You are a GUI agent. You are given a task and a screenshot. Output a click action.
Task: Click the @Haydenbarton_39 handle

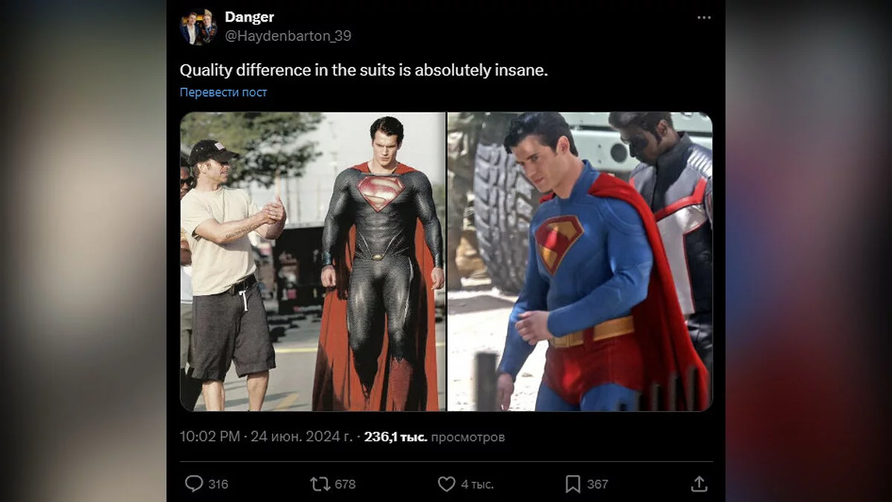[288, 36]
